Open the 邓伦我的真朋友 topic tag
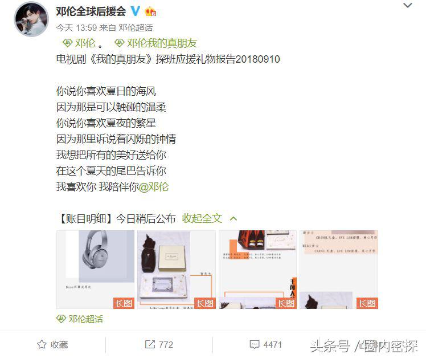Screen dimensions: 426x358 [155, 43]
